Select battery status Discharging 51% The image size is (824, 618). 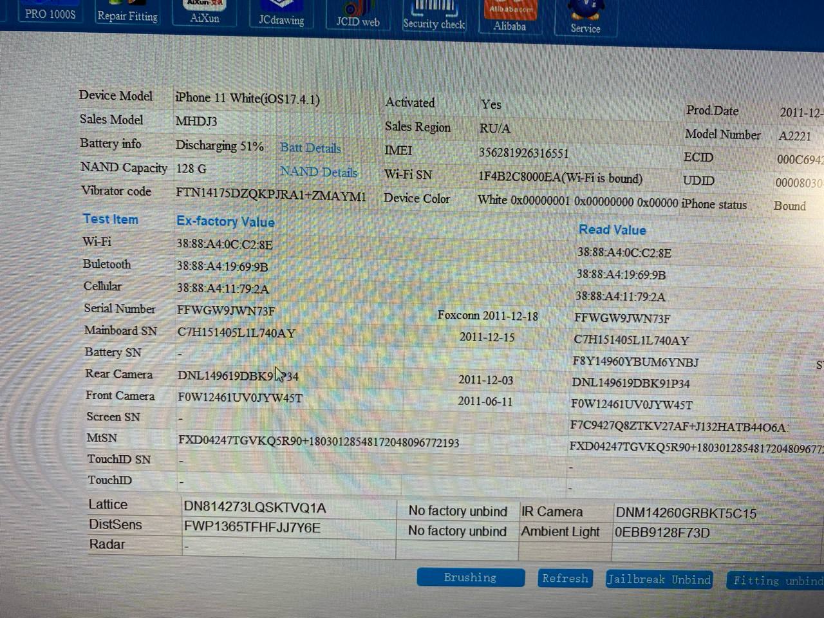coord(220,145)
